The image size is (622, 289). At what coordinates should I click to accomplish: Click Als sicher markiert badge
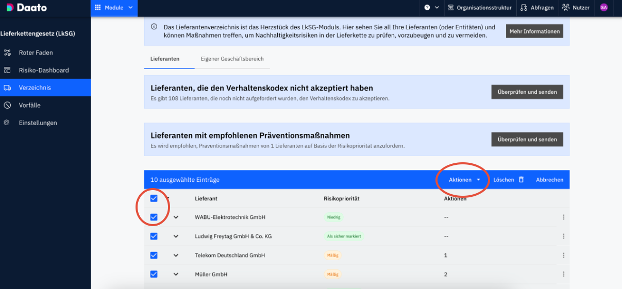(344, 236)
